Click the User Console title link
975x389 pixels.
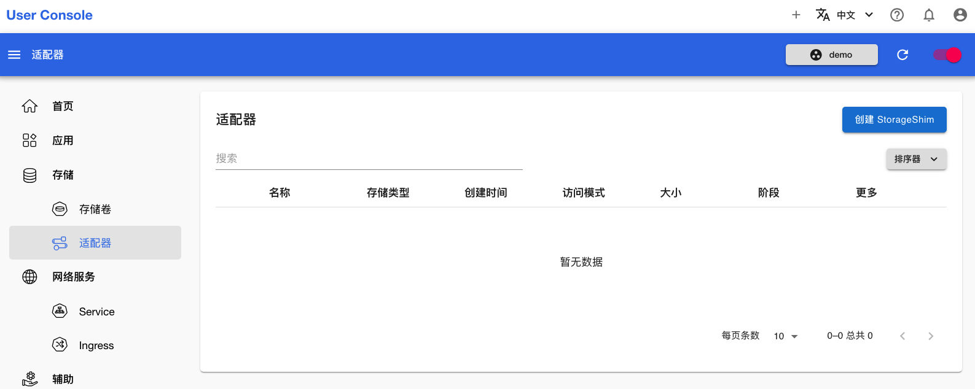(x=50, y=15)
